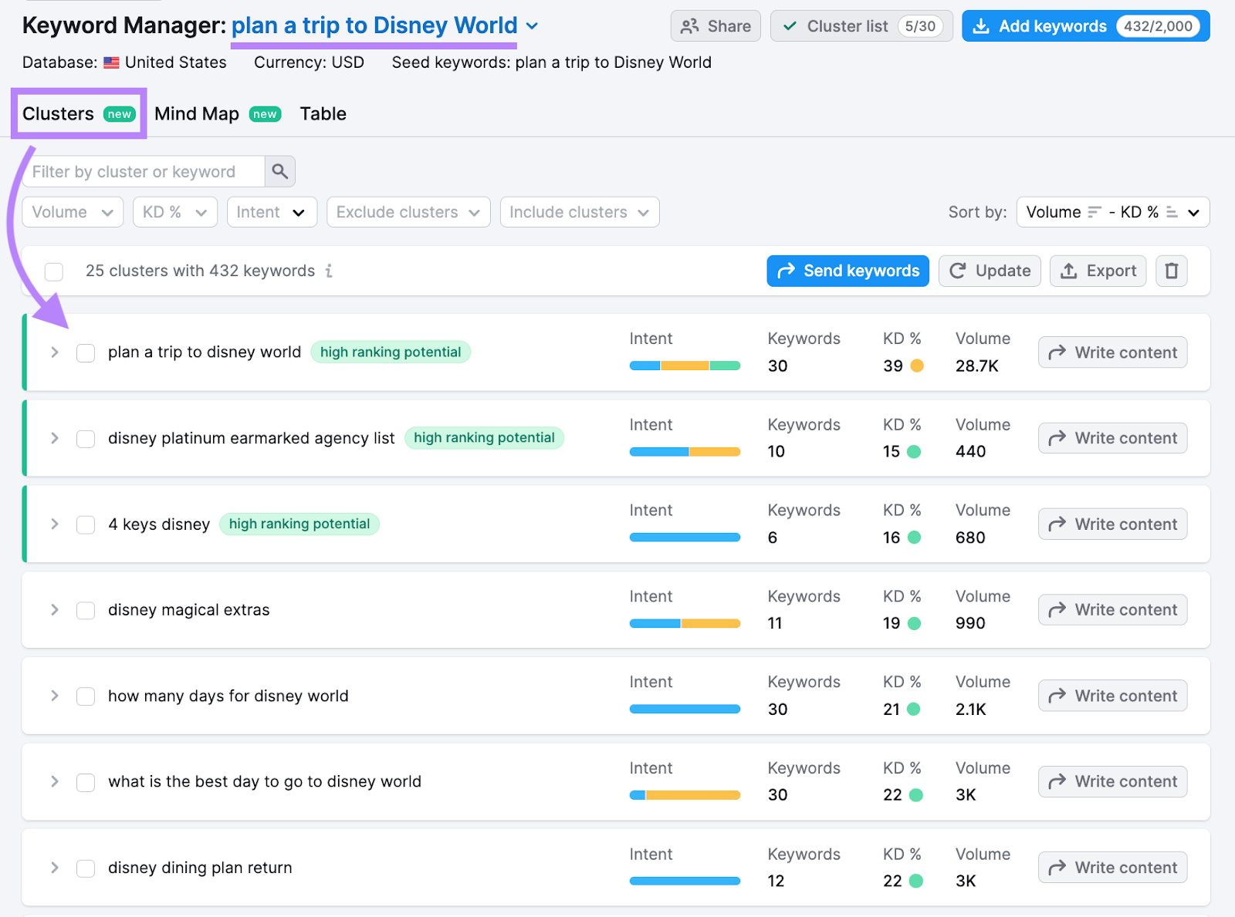Viewport: 1235px width, 917px height.
Task: Open the Sort by dropdown
Action: coord(1113,212)
